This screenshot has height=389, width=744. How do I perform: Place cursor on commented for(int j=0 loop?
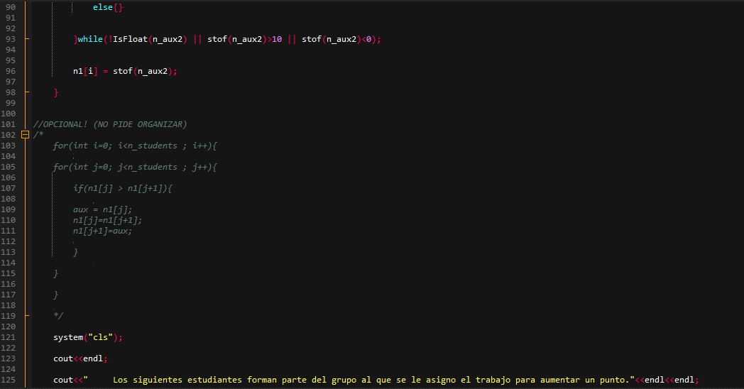(x=135, y=167)
